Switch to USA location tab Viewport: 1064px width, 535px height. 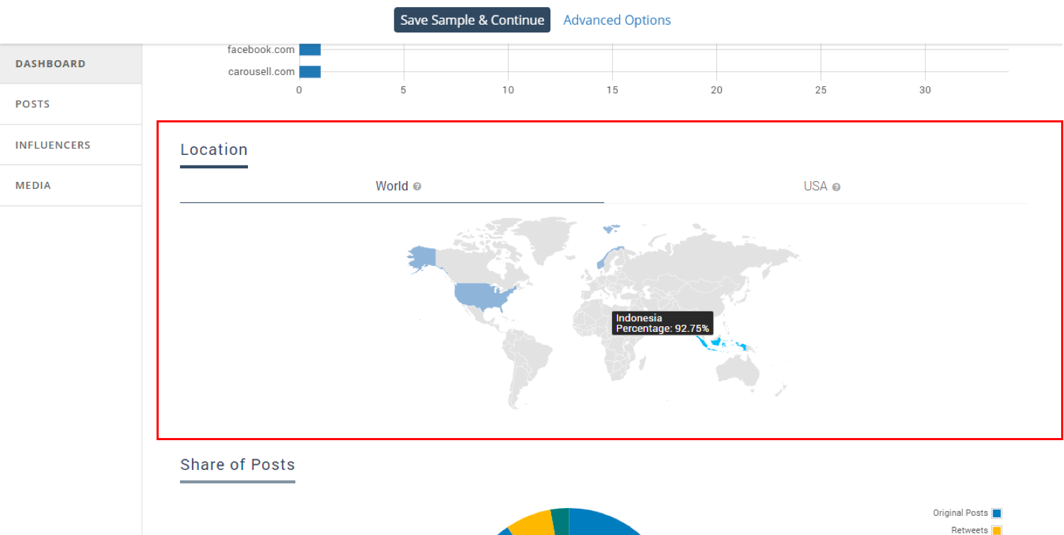815,186
